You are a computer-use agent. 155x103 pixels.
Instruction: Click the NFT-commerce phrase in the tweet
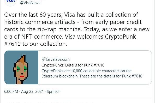[x=42, y=37]
